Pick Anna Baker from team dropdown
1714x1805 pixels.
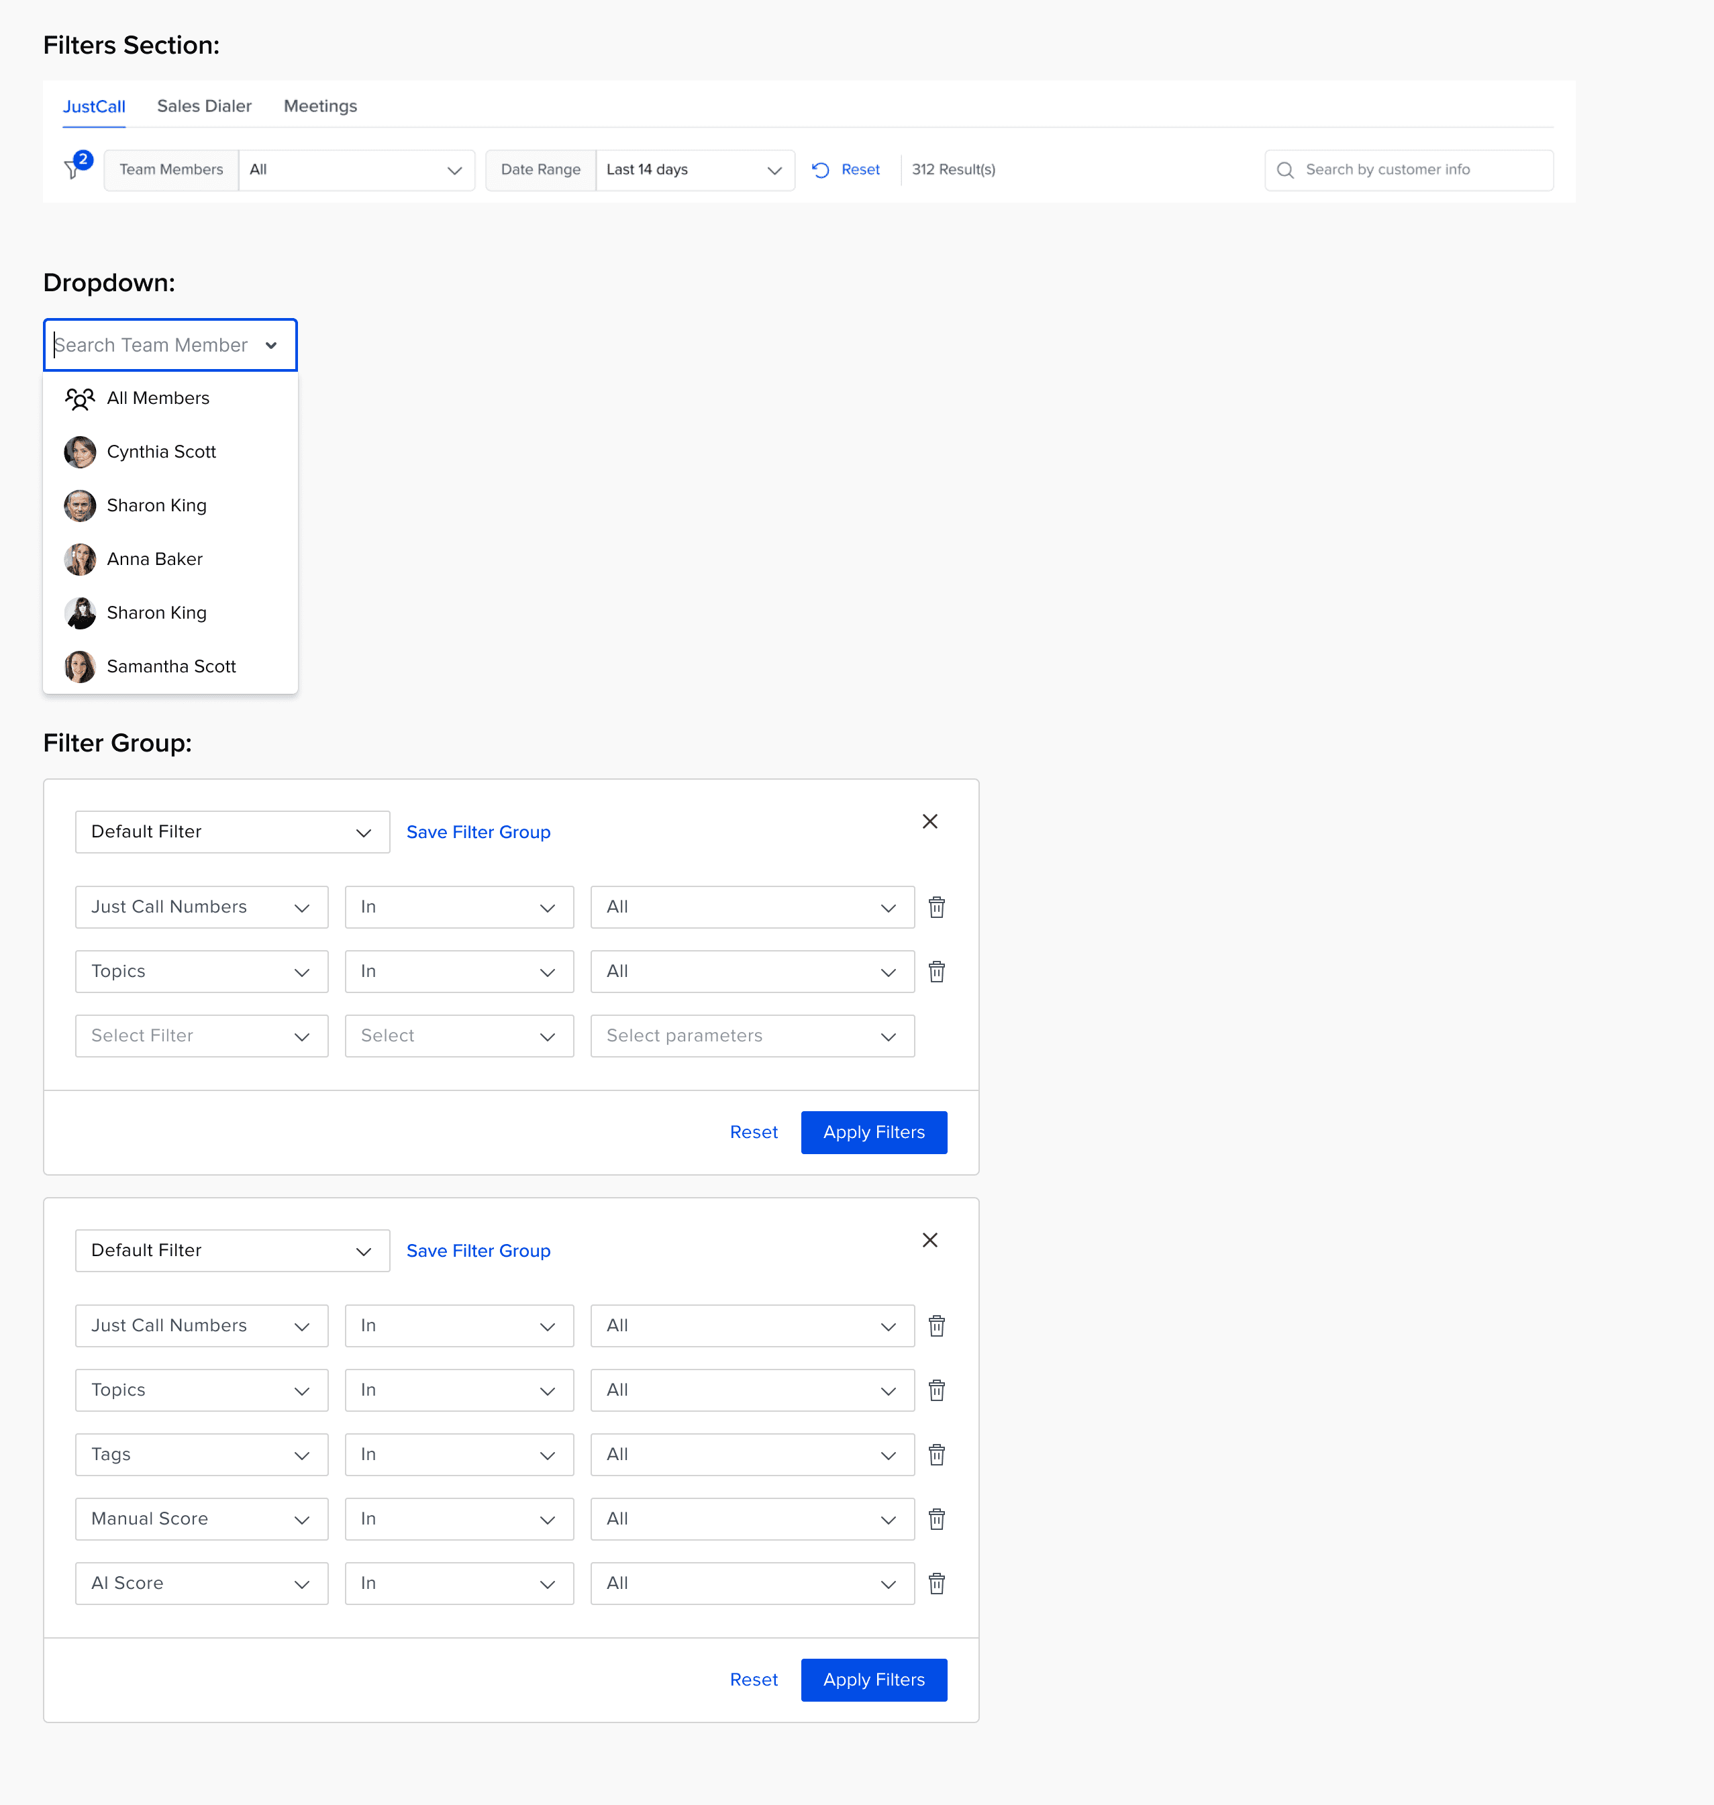(154, 559)
